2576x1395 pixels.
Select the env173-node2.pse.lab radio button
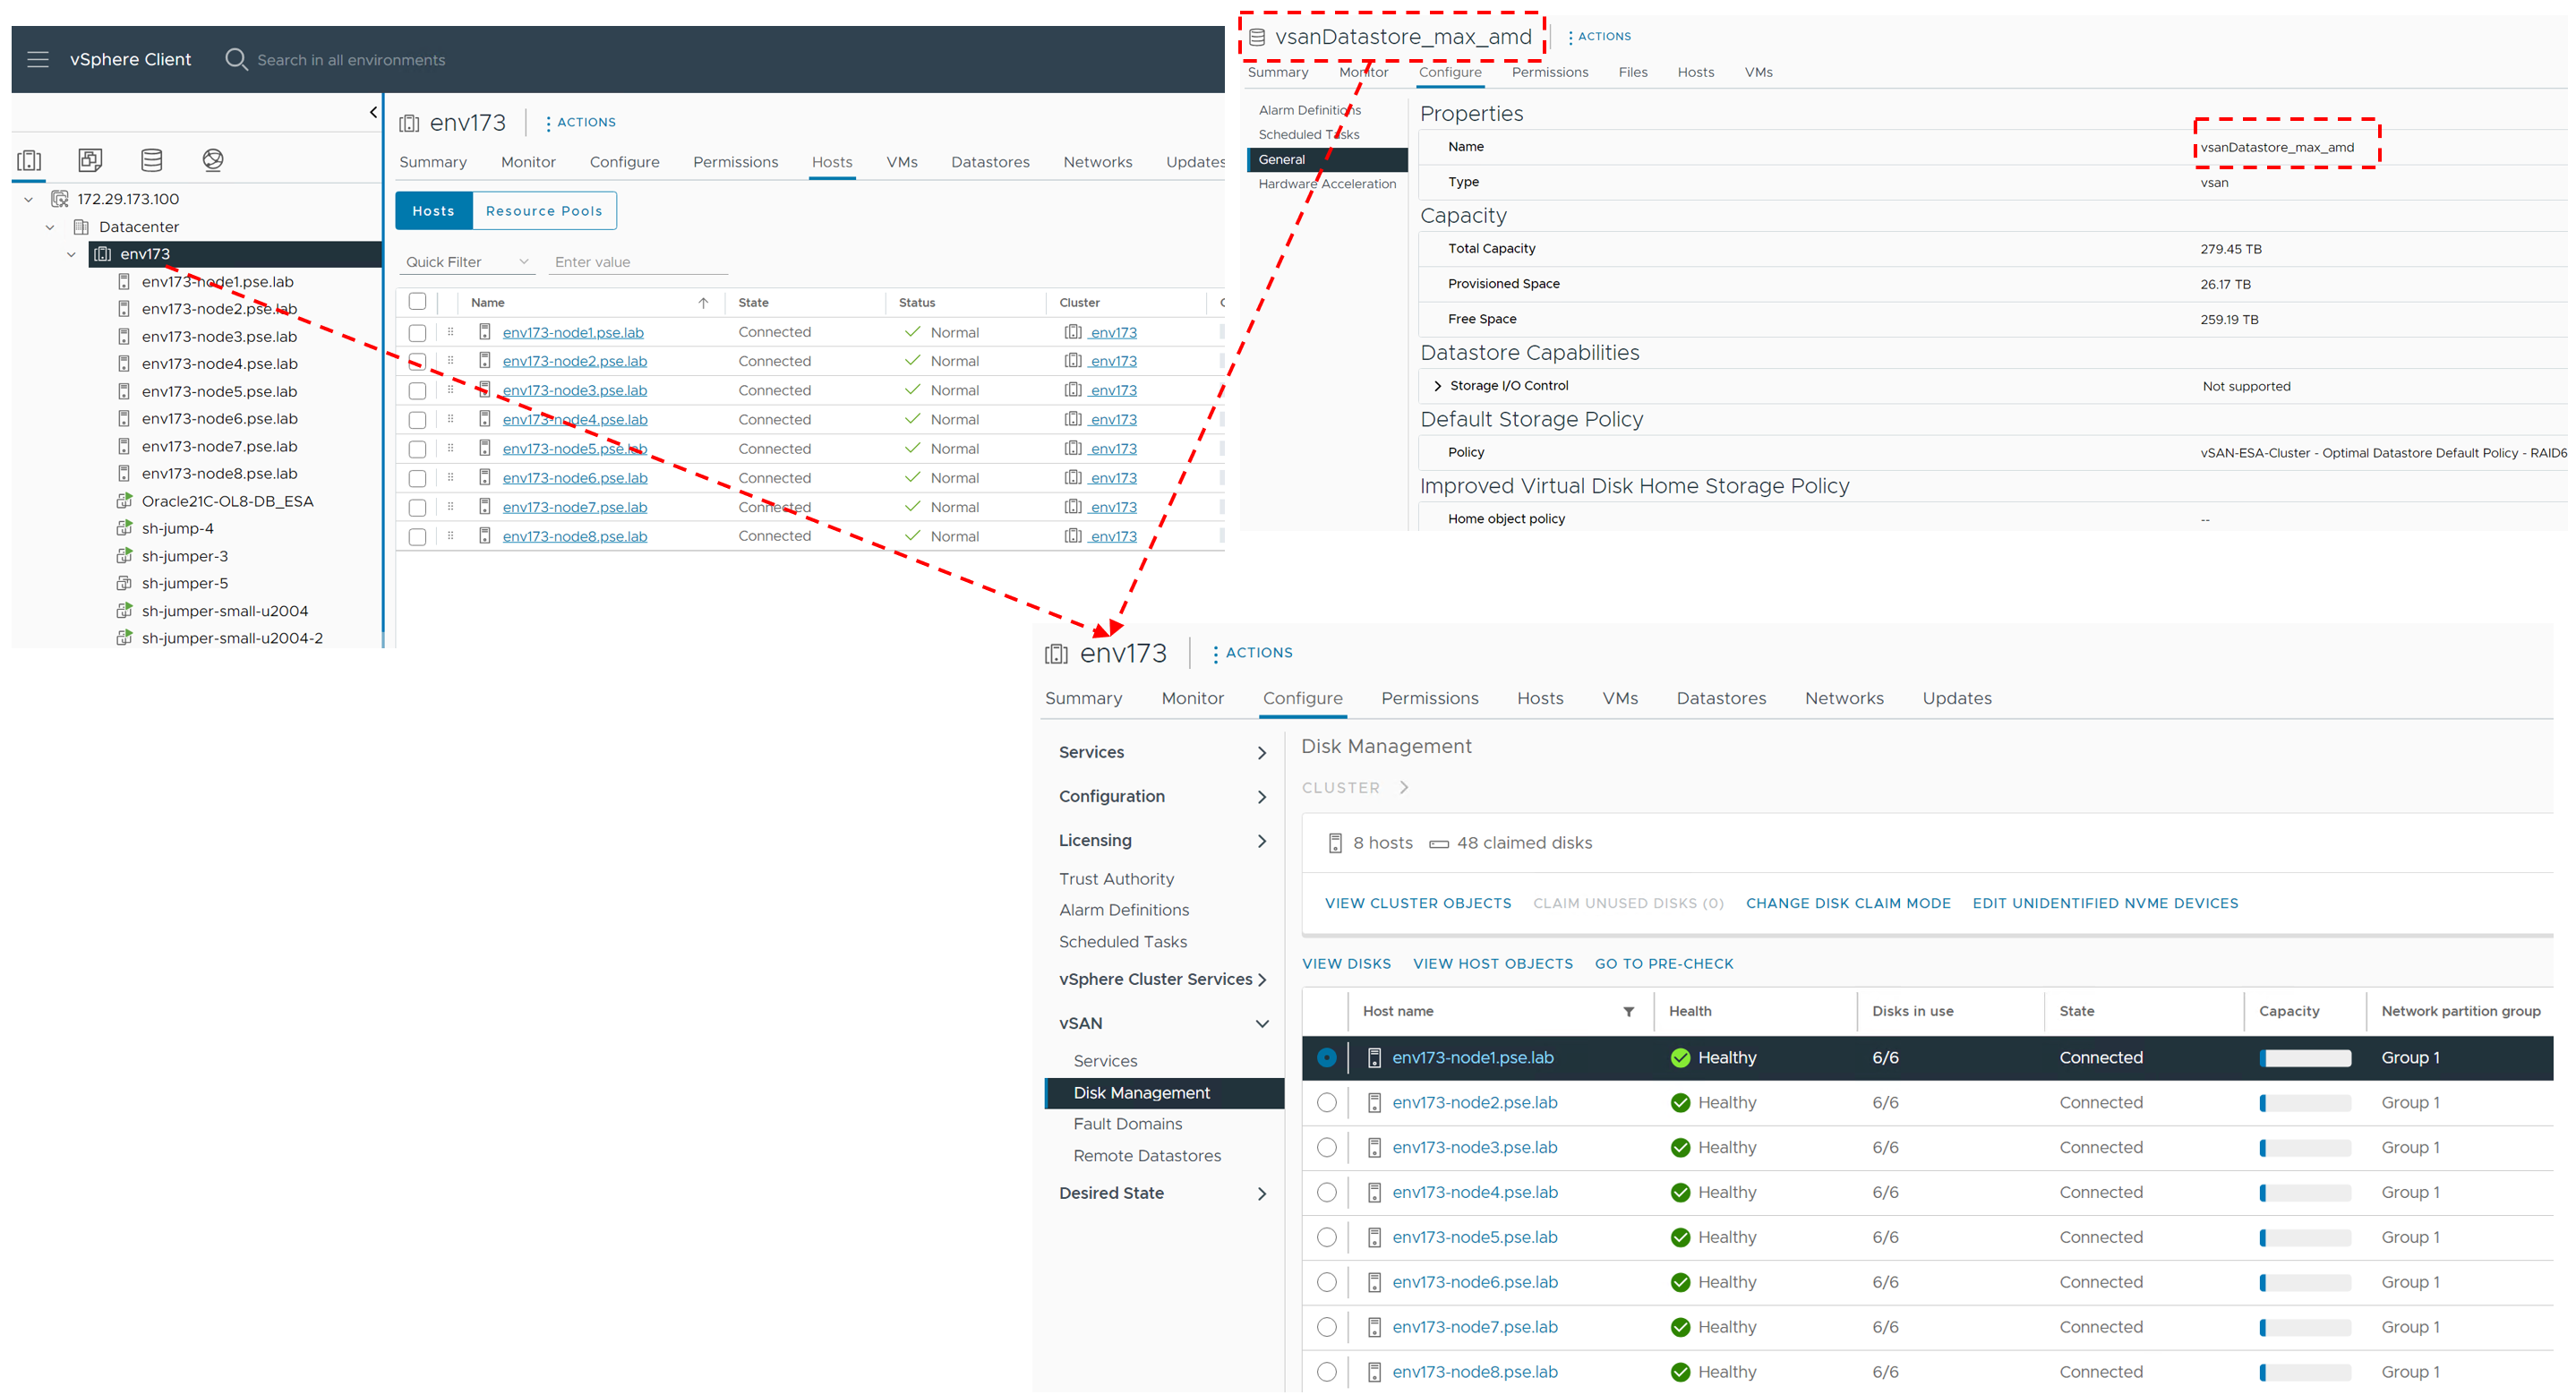[1326, 1103]
